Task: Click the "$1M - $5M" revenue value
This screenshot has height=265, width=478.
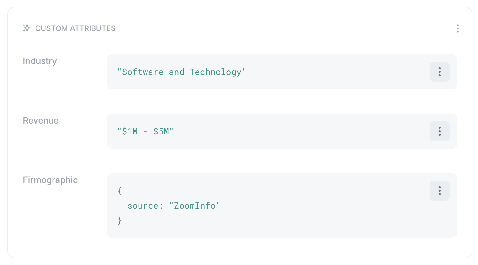Action: pos(145,132)
